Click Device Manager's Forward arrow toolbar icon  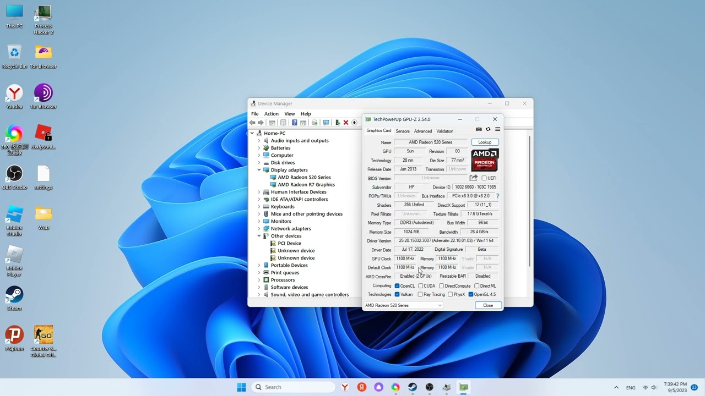(261, 123)
